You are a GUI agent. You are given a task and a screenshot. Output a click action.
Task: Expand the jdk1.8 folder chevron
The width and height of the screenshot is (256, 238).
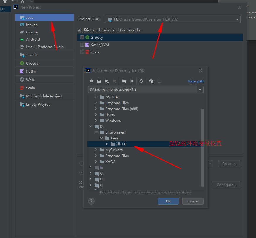pyautogui.click(x=106, y=144)
